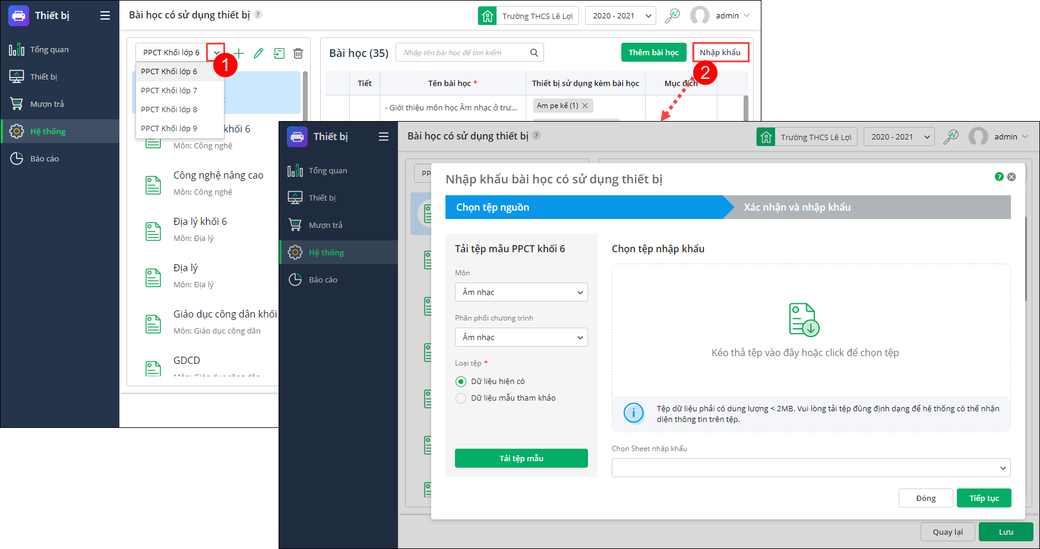Image resolution: width=1040 pixels, height=549 pixels.
Task: Click Trường THCS Lê Lợi selector in front window
Action: pyautogui.click(x=807, y=137)
